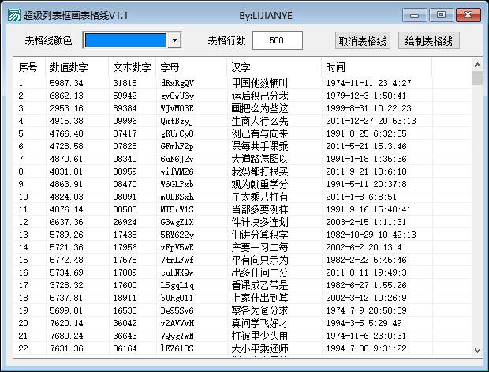Sort by the 数值数字 column header

pyautogui.click(x=77, y=67)
